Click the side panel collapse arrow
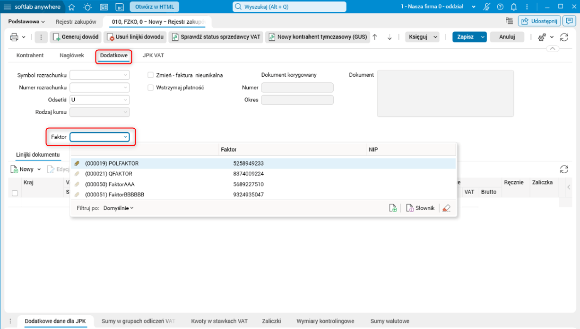 point(569,187)
